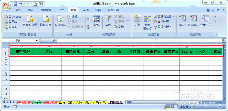228x111 pixels.
Task: Hide detail in the outline group
Action: pos(214,22)
